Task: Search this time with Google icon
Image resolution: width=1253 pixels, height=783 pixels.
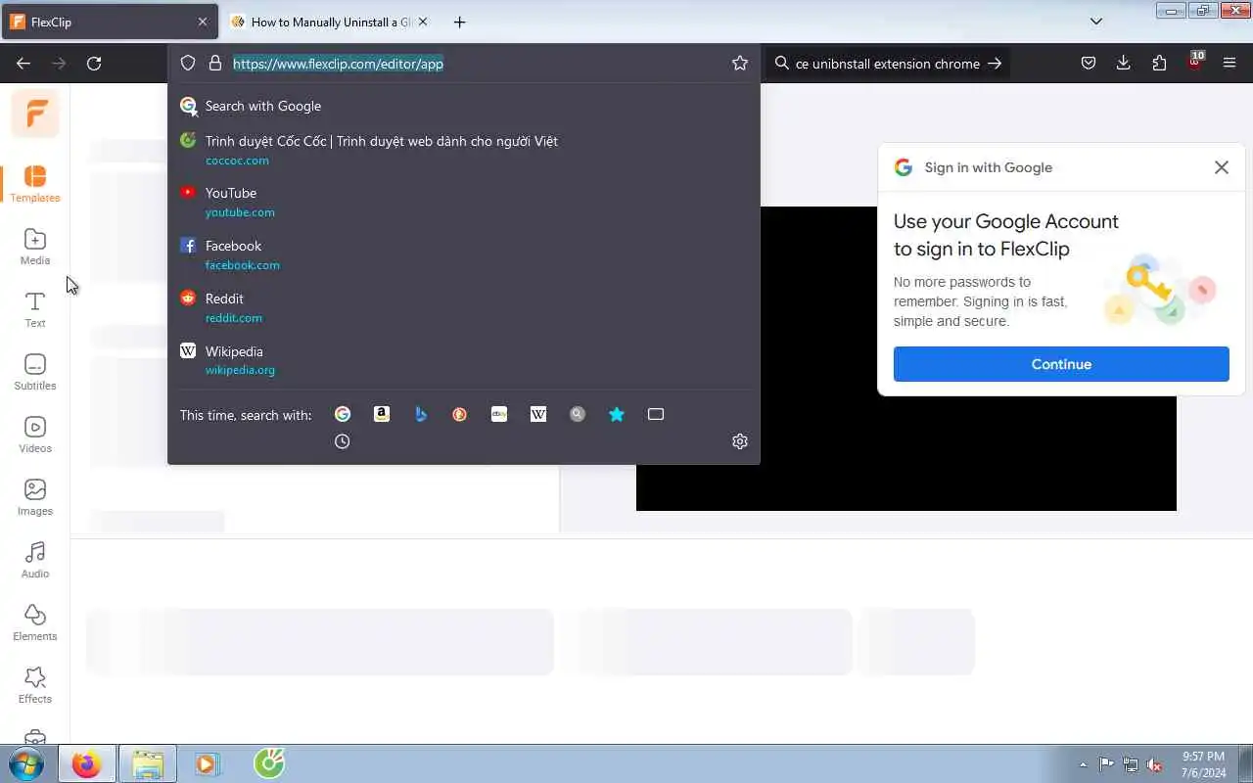Action: coord(343,414)
